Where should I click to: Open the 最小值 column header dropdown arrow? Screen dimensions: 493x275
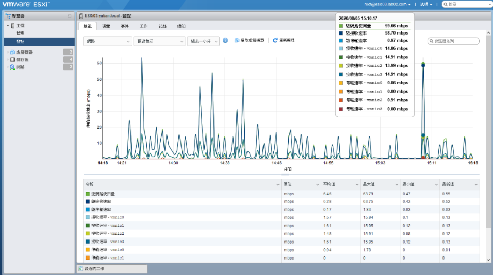(x=436, y=184)
